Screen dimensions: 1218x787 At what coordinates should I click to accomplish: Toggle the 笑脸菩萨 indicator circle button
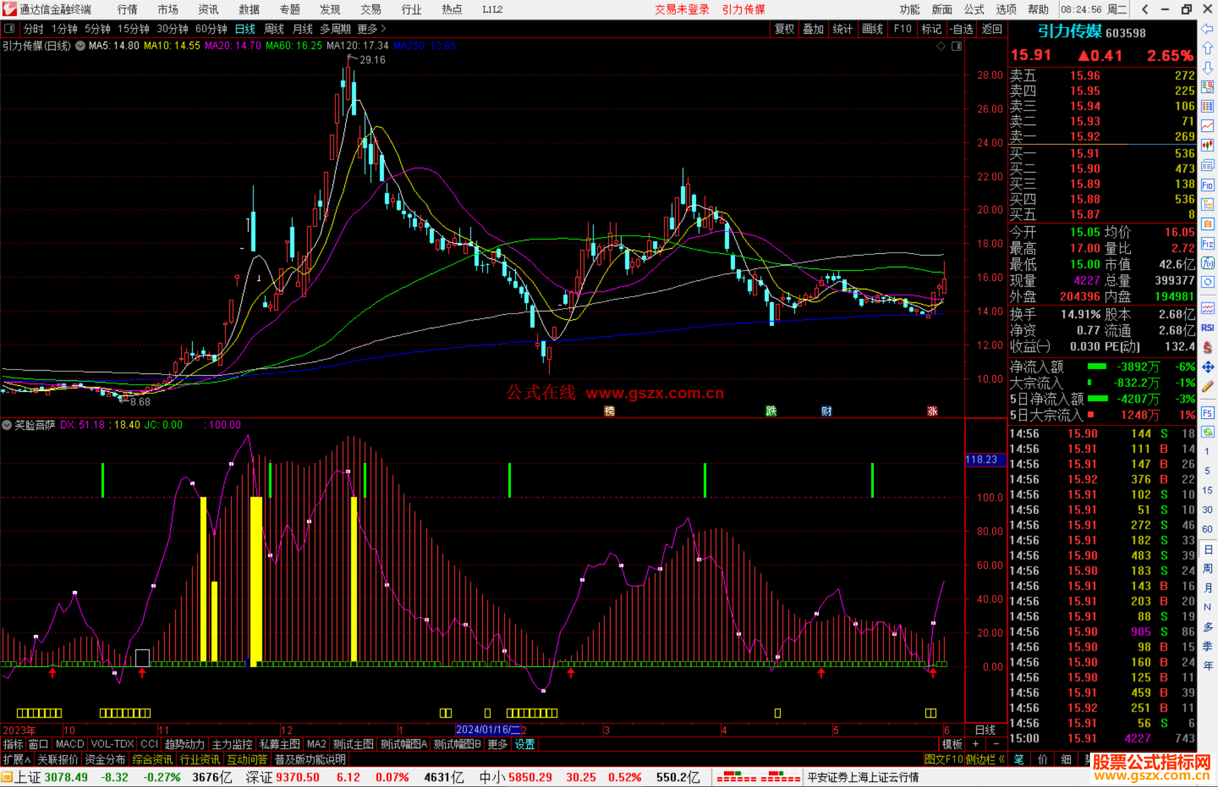point(7,425)
